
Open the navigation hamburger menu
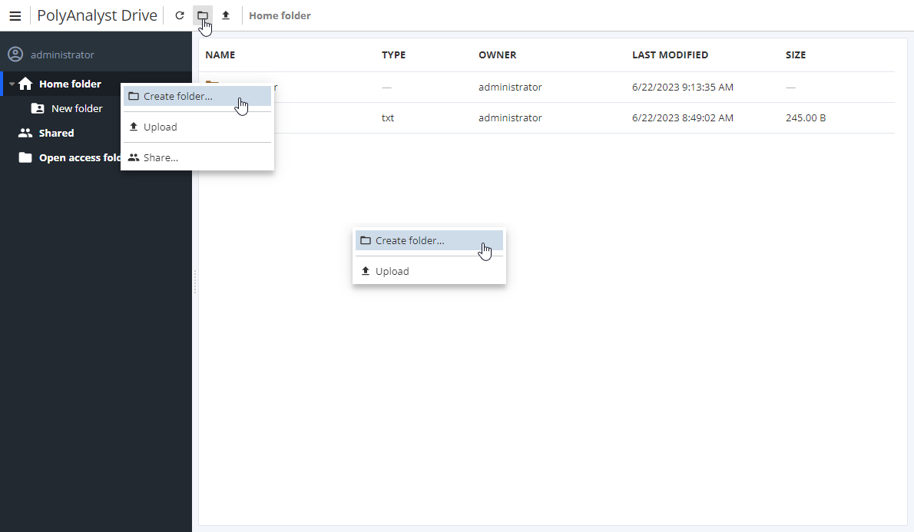[x=15, y=15]
